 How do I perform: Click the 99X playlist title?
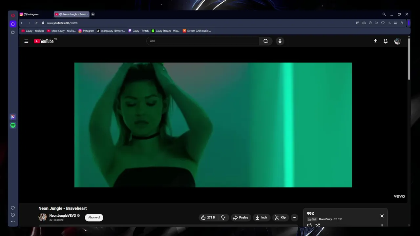tap(310, 214)
